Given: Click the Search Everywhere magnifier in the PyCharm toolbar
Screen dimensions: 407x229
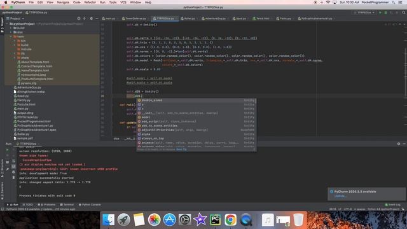Looking at the screenshot, I should (x=404, y=13).
